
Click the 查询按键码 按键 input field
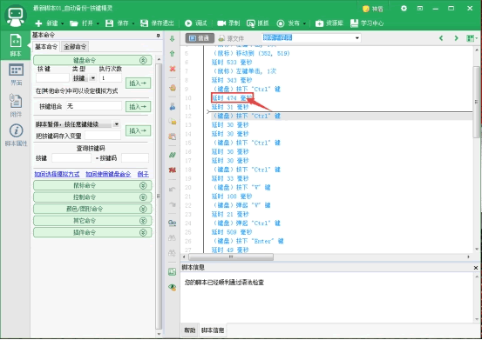pos(71,158)
